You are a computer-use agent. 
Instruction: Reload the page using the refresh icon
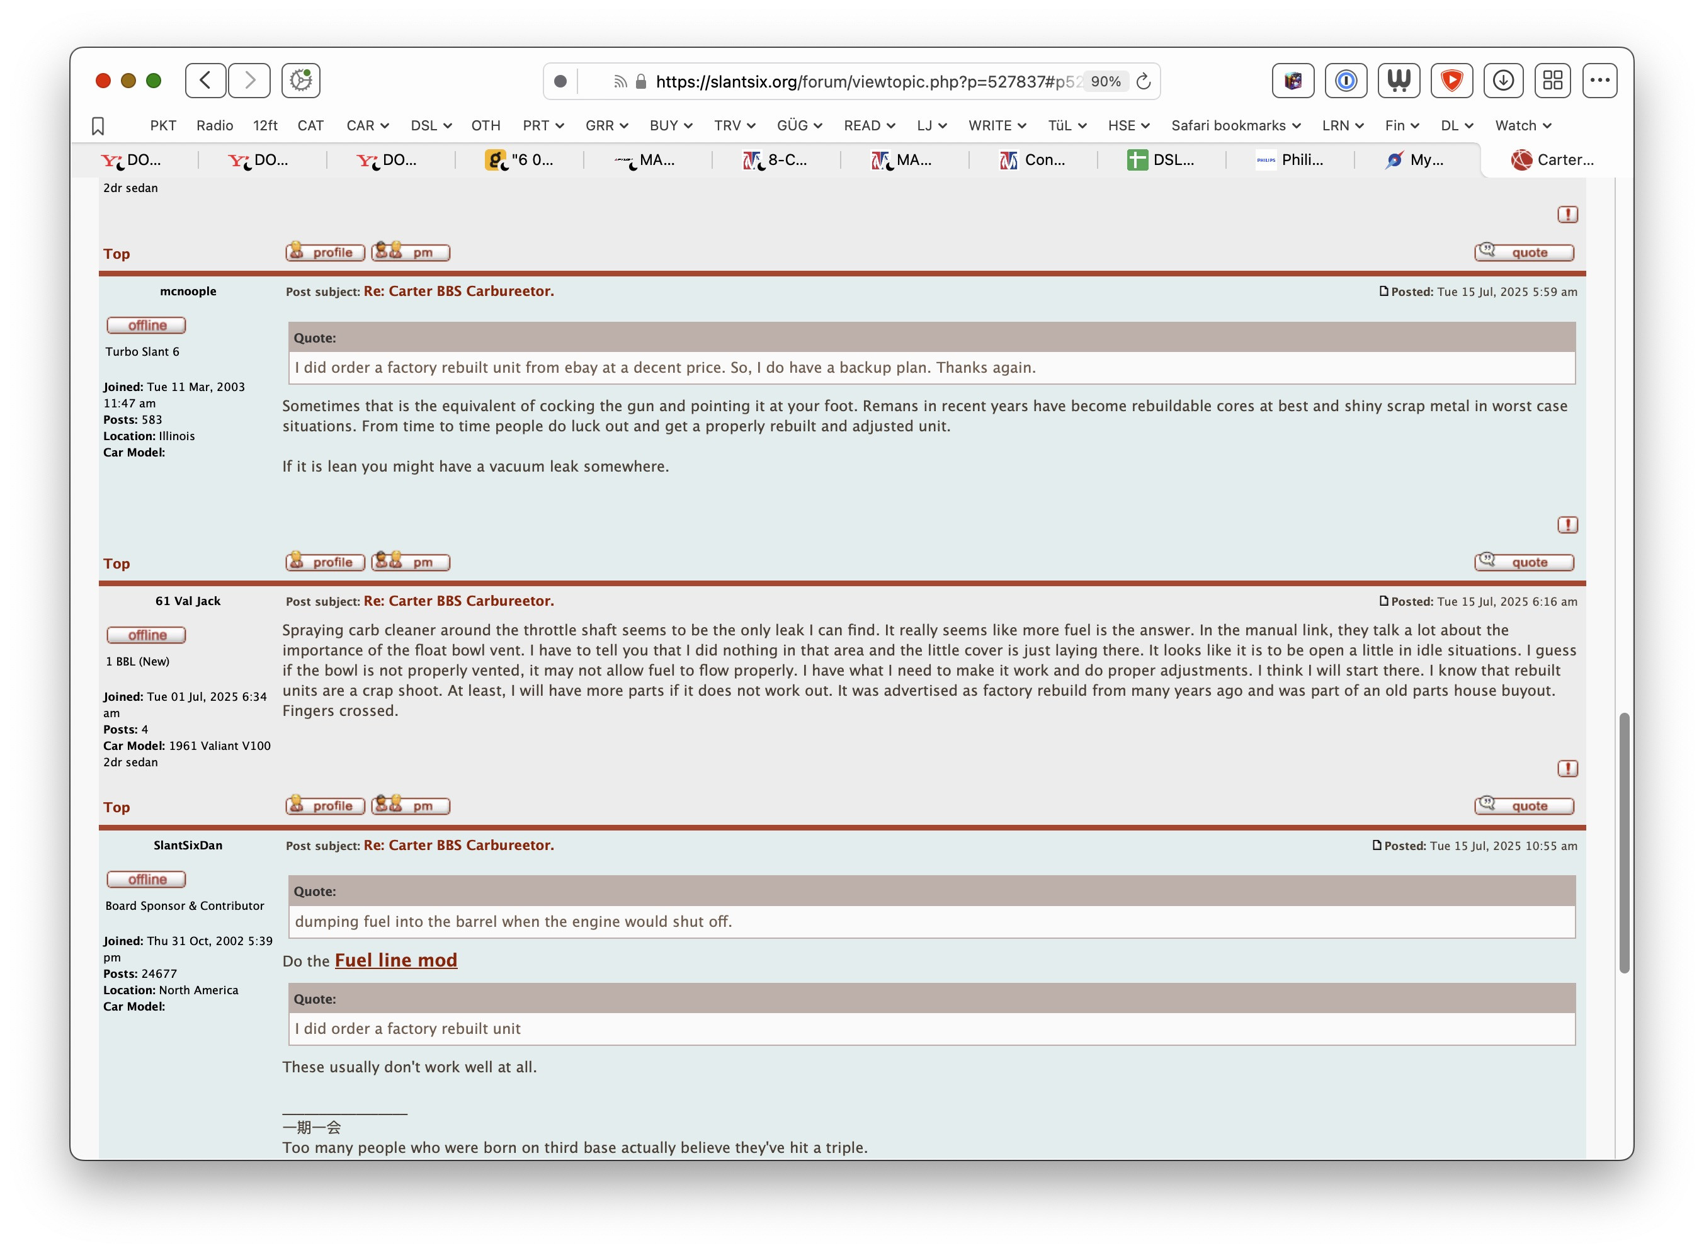pos(1143,81)
